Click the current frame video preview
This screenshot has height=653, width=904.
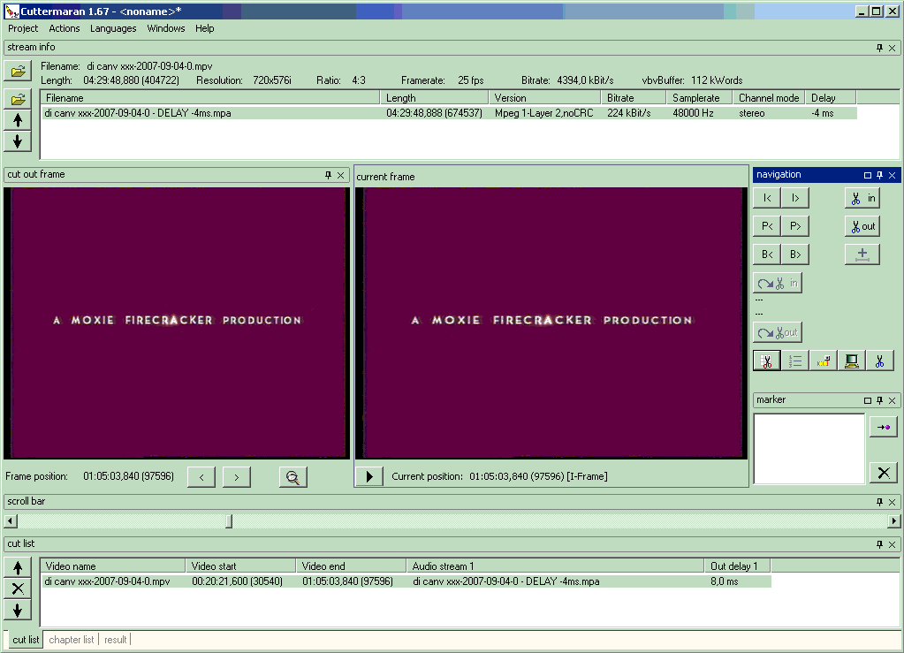tap(551, 323)
